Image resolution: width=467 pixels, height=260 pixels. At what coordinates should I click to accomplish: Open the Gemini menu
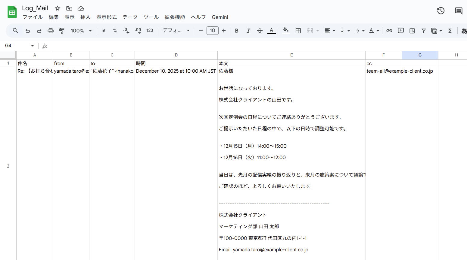pyautogui.click(x=219, y=17)
